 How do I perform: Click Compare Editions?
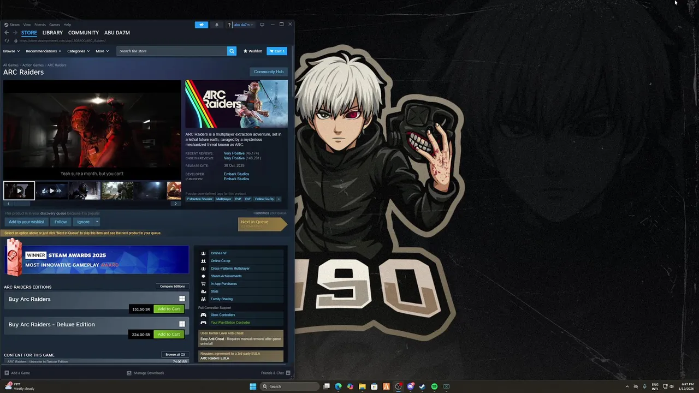tap(173, 286)
